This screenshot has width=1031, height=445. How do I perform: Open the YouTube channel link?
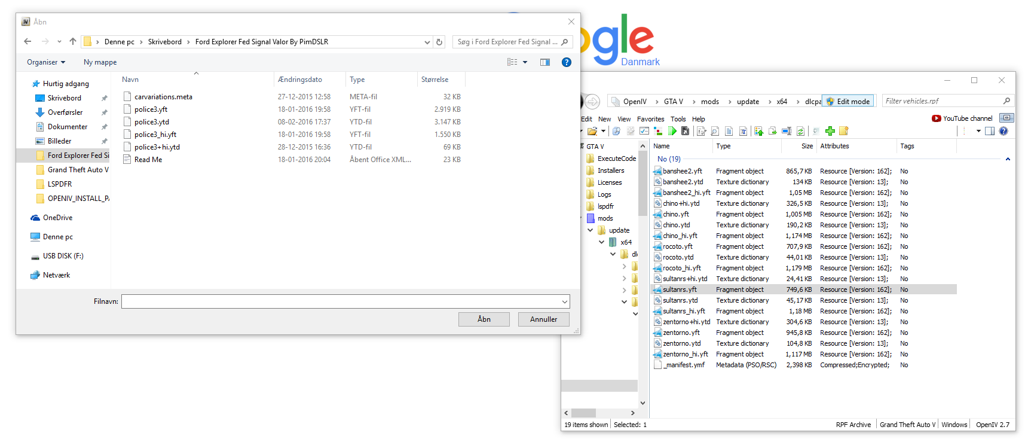click(962, 118)
